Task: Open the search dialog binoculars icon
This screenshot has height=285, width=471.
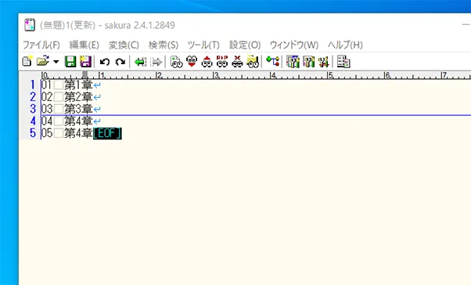Action: (176, 62)
